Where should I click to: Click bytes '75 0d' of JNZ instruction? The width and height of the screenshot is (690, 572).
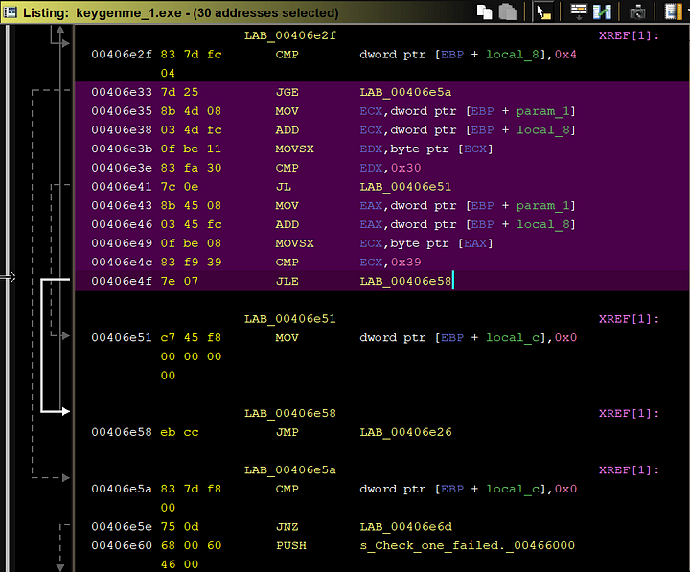pos(179,527)
